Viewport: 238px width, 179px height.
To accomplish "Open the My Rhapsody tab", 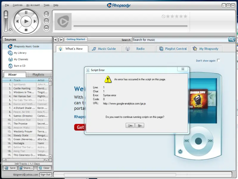I will (x=206, y=49).
